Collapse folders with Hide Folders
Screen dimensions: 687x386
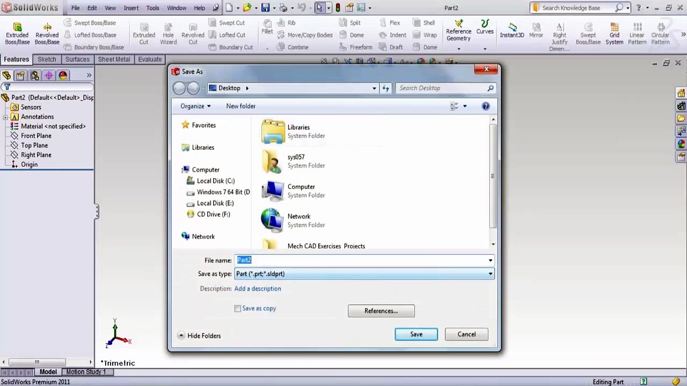click(x=199, y=336)
